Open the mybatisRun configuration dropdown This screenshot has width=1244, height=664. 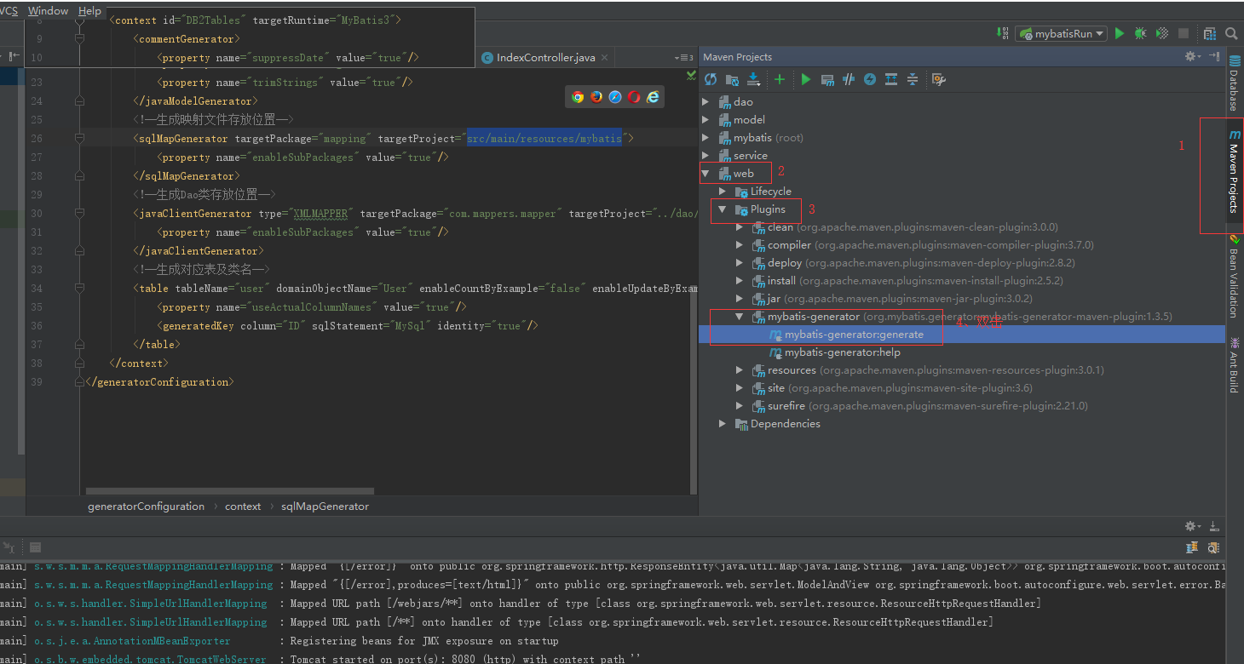point(1061,33)
